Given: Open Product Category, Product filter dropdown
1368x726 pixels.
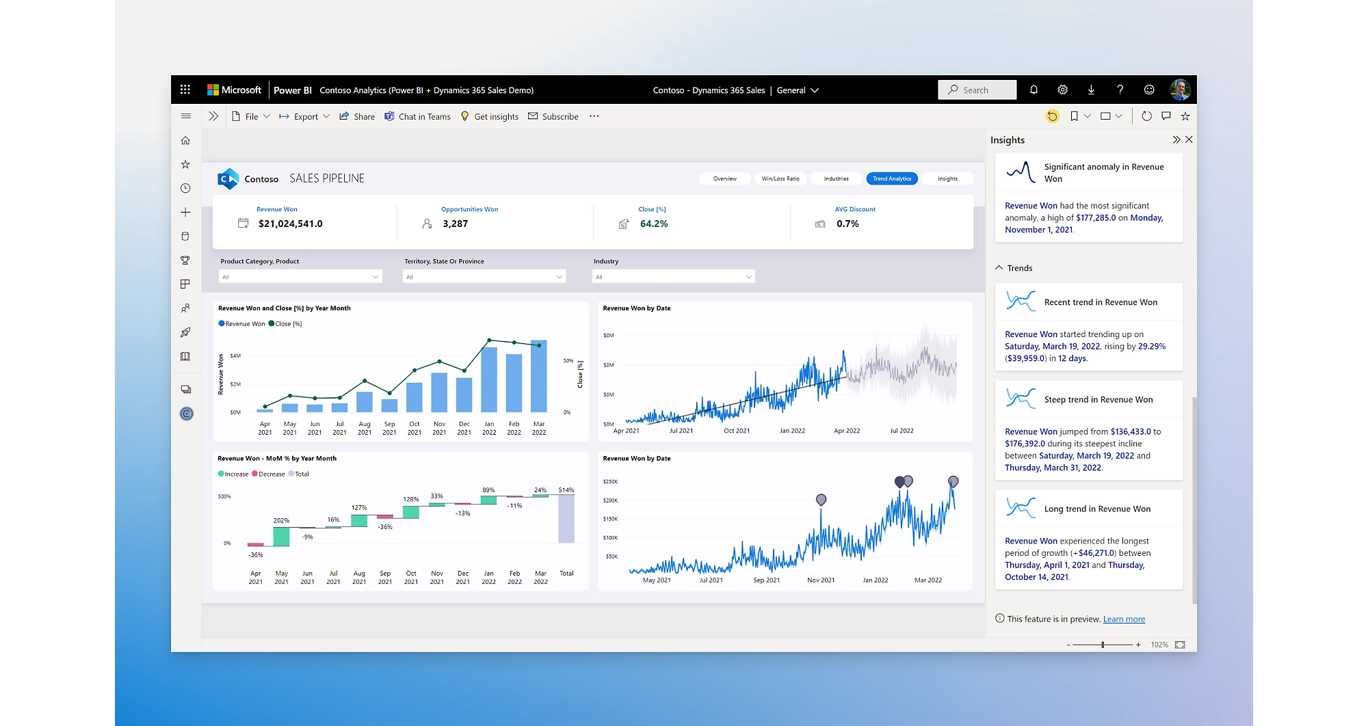Looking at the screenshot, I should tap(300, 277).
